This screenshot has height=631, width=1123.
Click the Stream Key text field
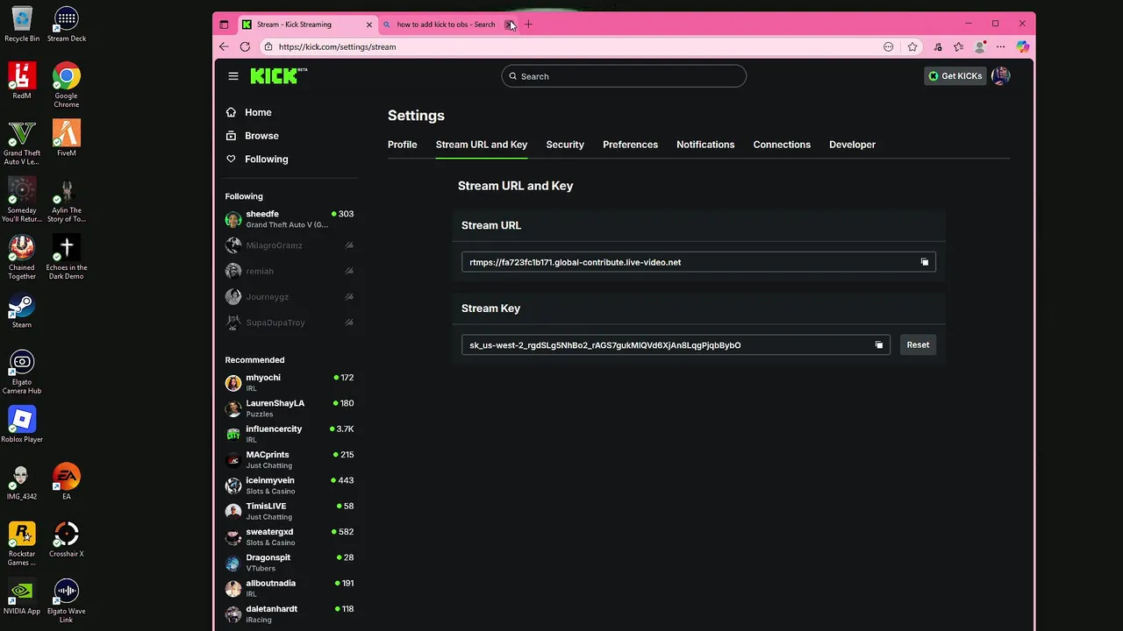click(676, 345)
